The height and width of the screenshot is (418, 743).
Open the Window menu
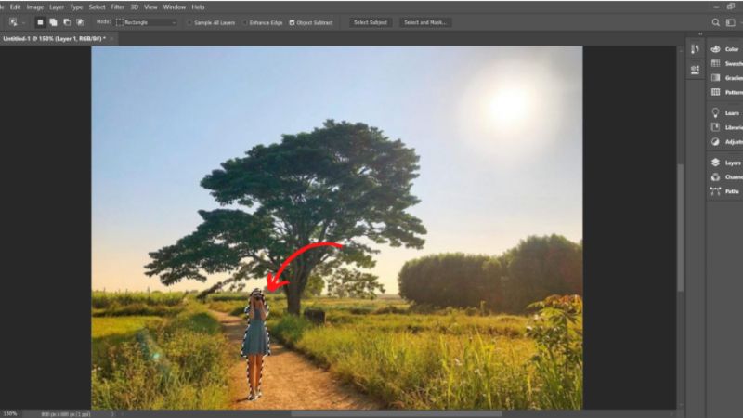[175, 7]
